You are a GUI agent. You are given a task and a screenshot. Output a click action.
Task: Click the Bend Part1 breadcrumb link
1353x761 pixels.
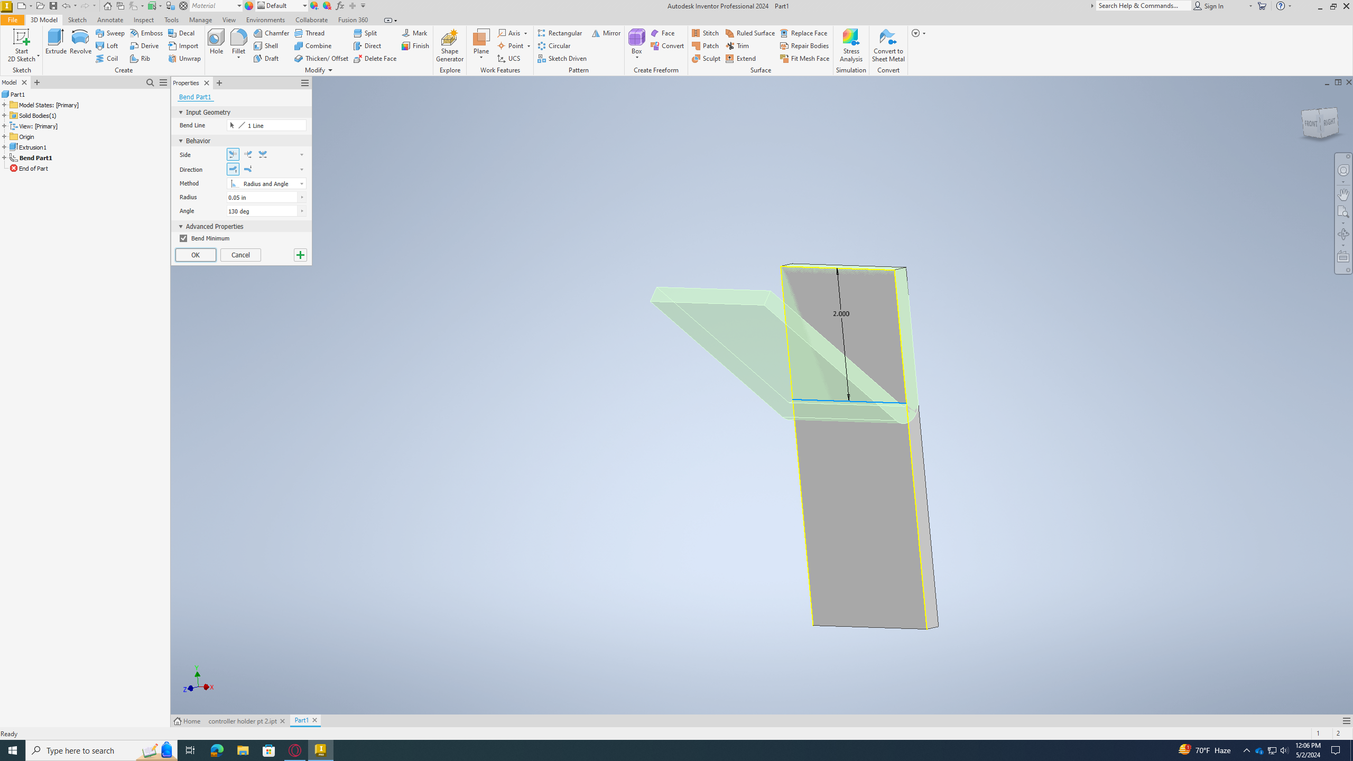(195, 97)
